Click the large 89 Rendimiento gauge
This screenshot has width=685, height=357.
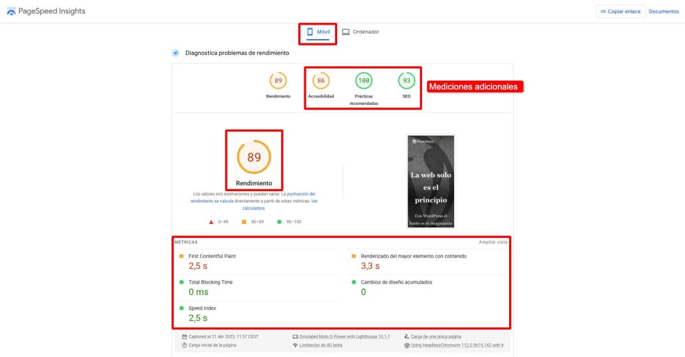(x=254, y=157)
